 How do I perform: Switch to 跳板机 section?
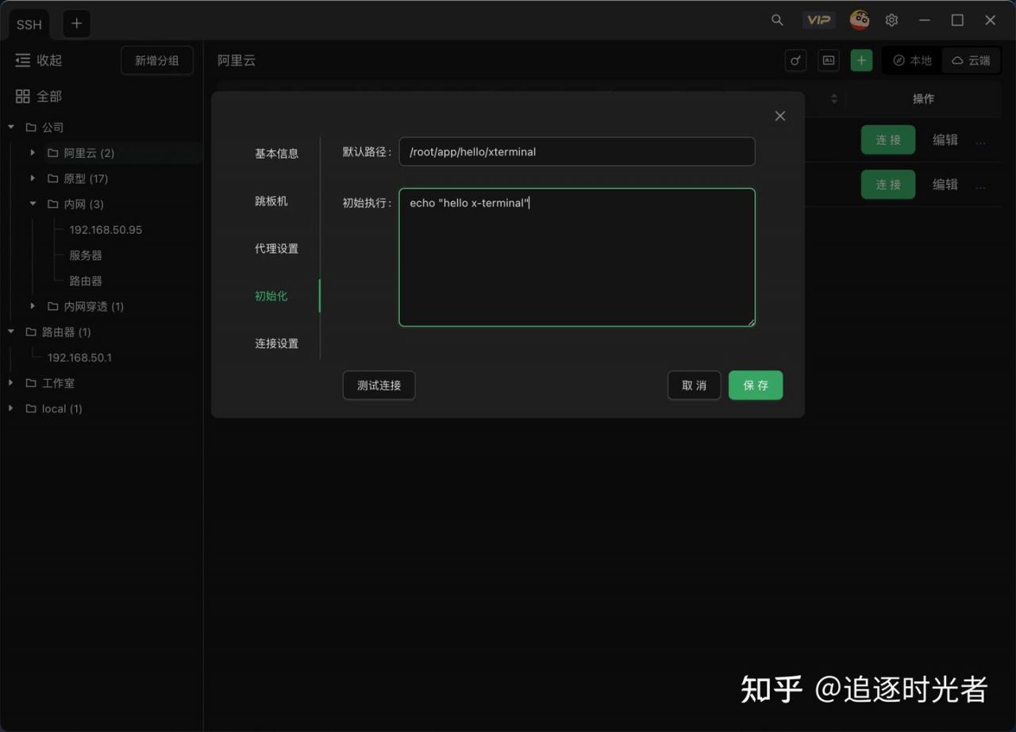[271, 201]
